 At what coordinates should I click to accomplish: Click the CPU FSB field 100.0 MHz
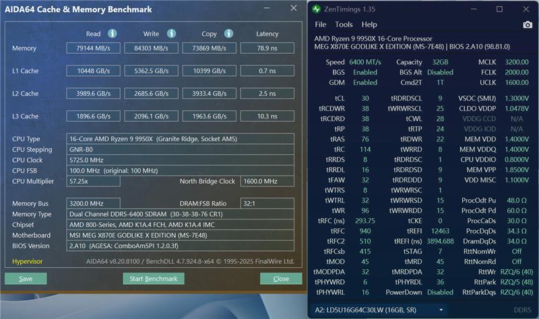180,171
